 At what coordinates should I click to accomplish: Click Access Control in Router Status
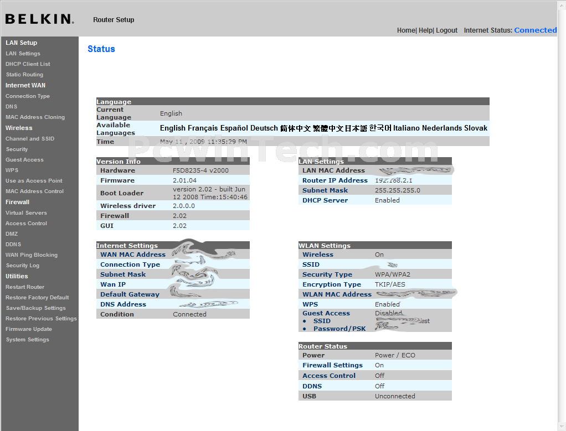tap(329, 376)
